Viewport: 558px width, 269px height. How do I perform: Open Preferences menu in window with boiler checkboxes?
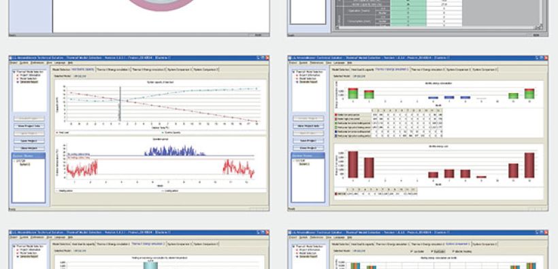click(x=316, y=237)
